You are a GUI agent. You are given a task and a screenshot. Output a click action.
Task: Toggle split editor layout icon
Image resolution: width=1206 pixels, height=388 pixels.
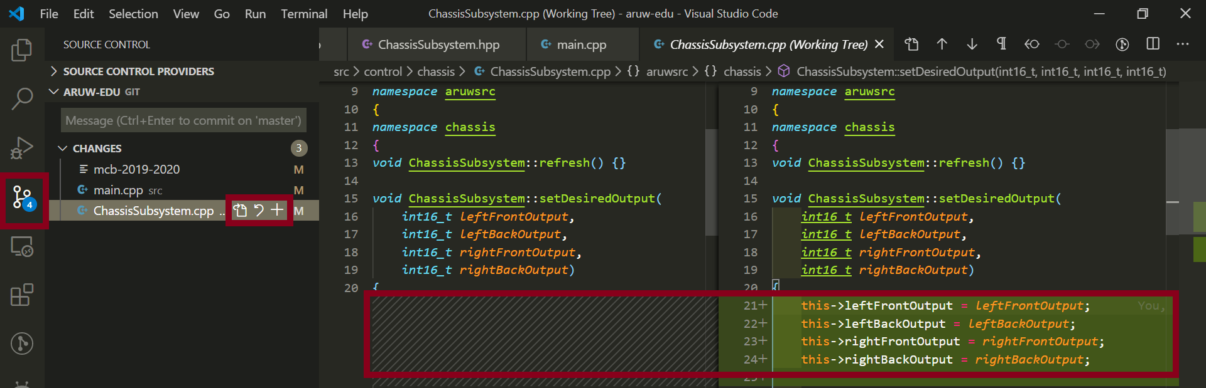(x=1153, y=44)
